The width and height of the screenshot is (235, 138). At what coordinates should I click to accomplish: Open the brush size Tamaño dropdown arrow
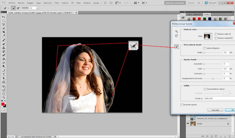(37, 8)
